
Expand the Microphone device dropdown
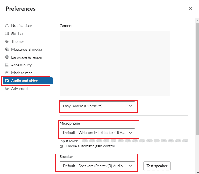tap(97, 133)
